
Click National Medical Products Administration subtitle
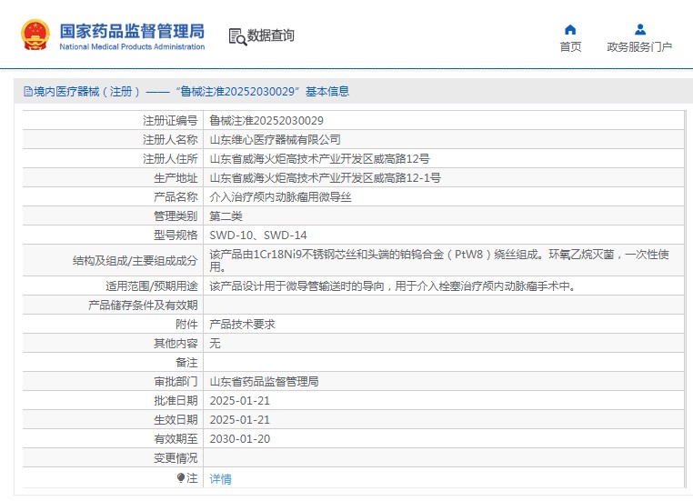pos(132,46)
